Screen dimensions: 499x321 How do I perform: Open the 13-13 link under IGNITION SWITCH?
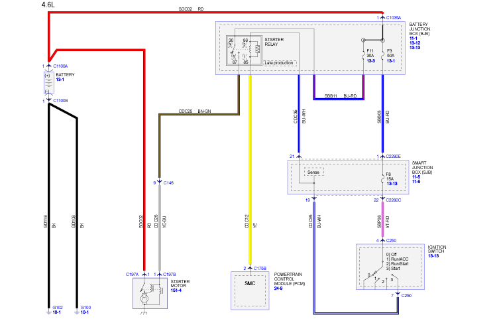433,256
